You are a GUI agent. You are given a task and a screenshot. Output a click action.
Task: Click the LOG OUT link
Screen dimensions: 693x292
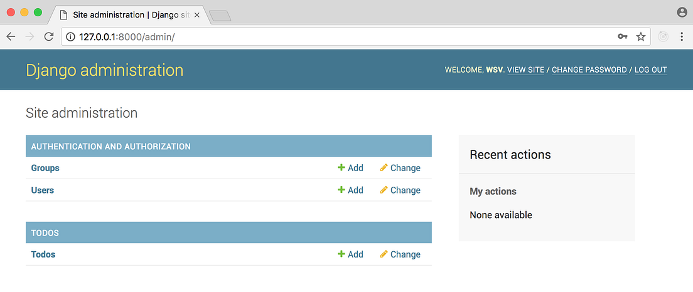650,70
